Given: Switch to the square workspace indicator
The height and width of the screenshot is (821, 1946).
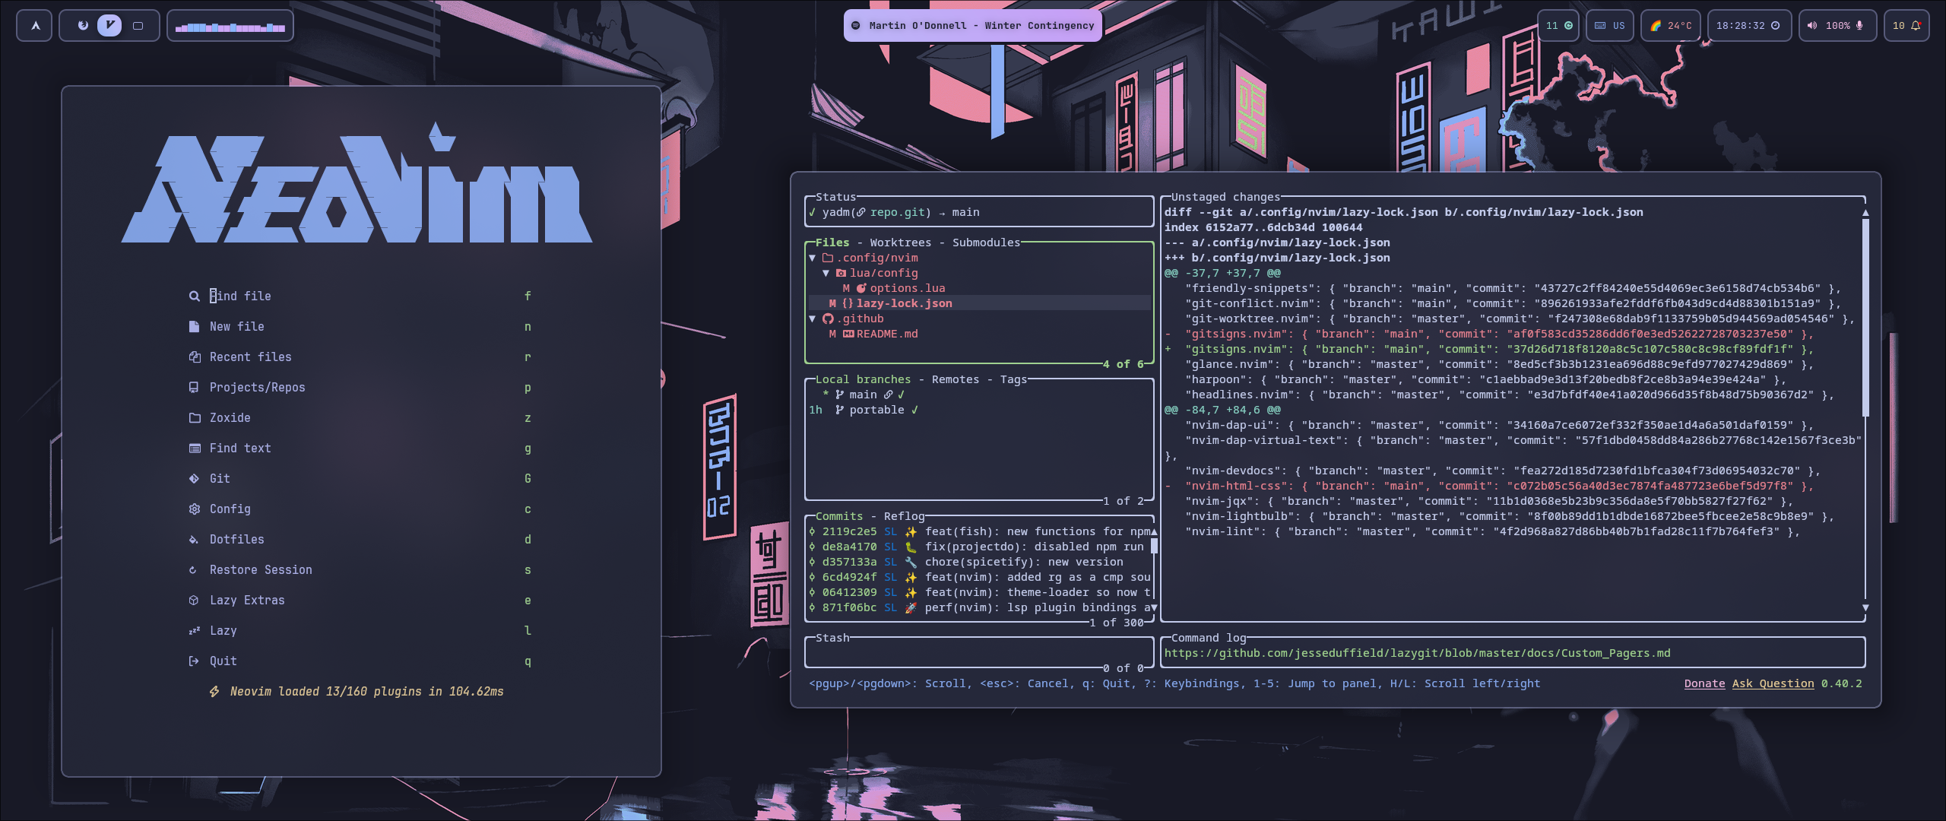Looking at the screenshot, I should tap(138, 26).
